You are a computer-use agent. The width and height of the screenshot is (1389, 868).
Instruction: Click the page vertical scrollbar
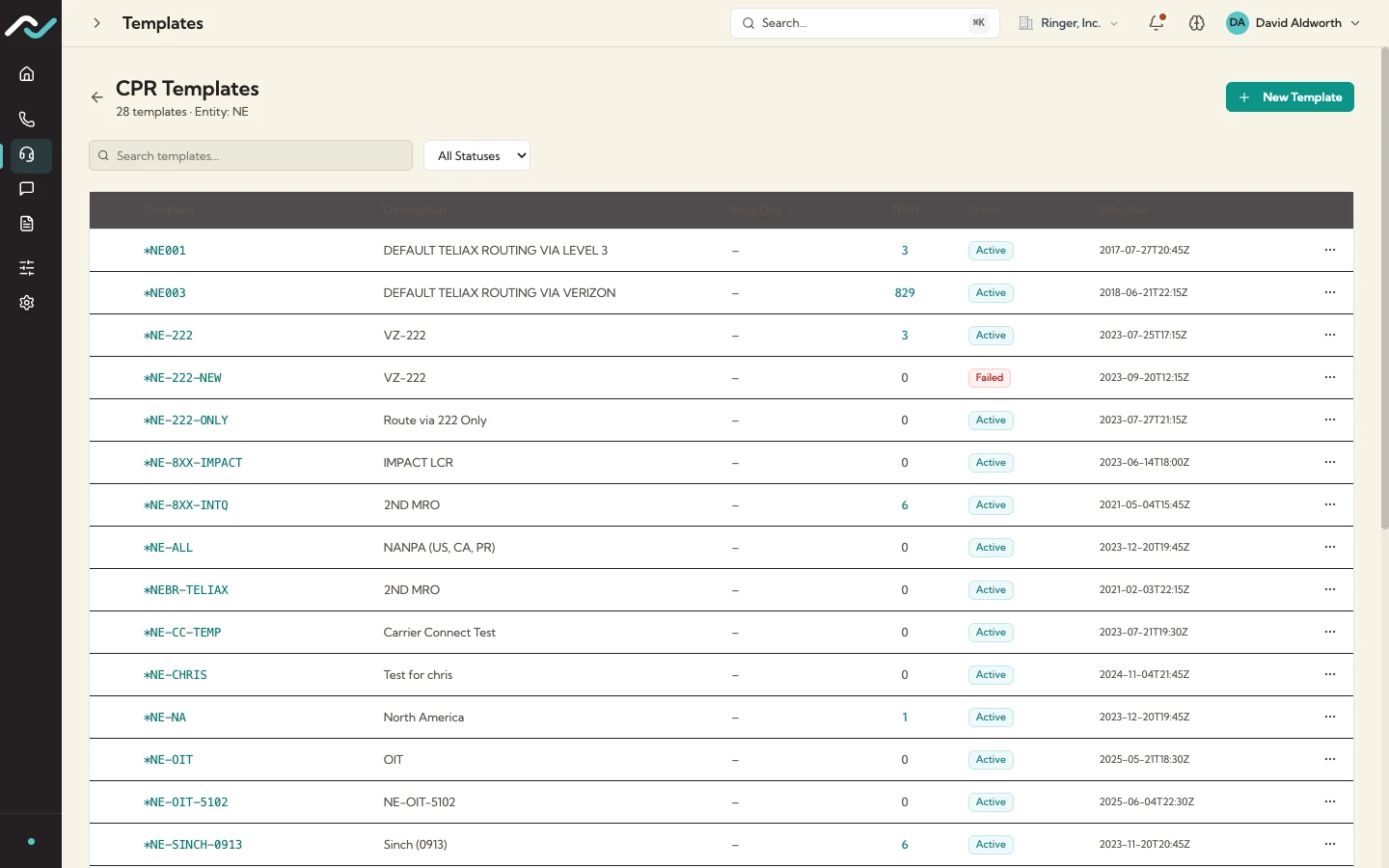click(1385, 289)
